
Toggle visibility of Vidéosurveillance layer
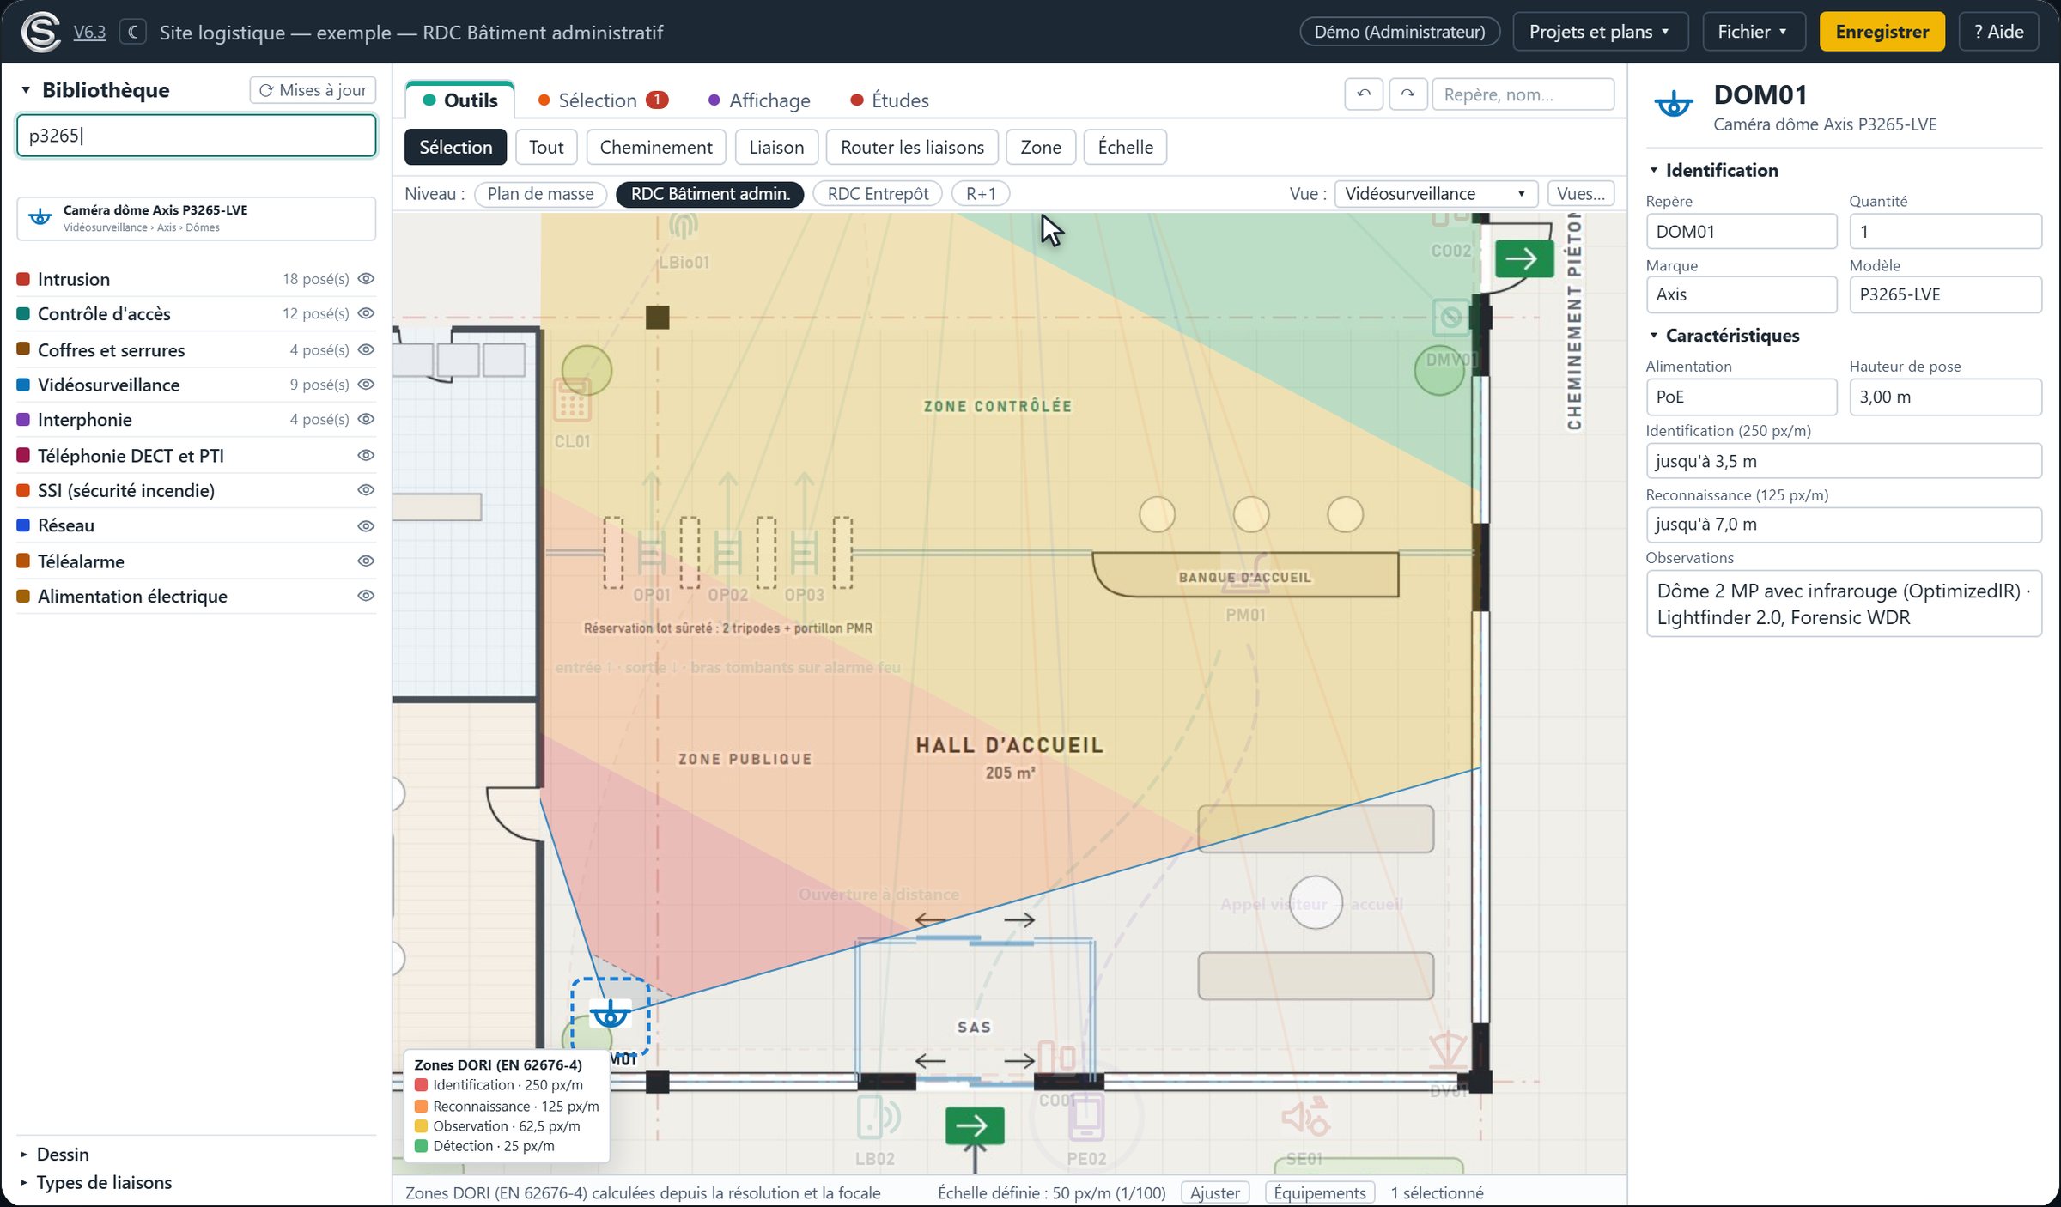366,385
